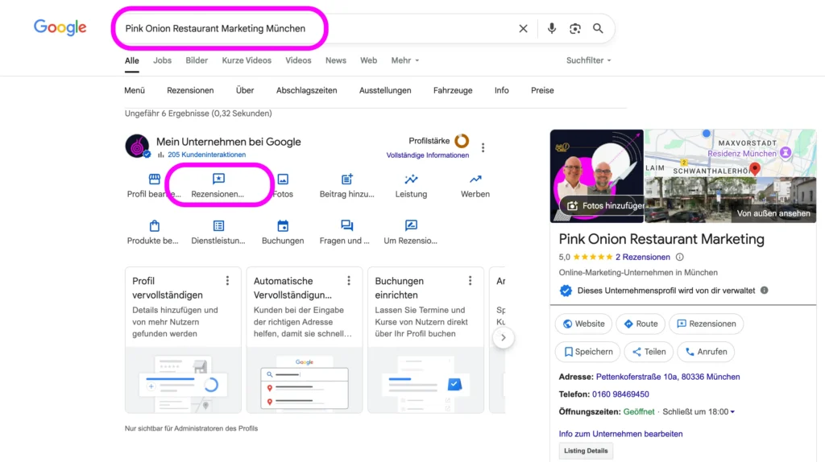
Task: Switch to the Alle tab
Action: point(131,61)
